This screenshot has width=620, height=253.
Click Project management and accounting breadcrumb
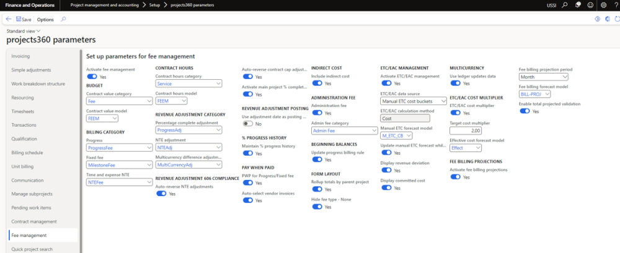pyautogui.click(x=104, y=5)
